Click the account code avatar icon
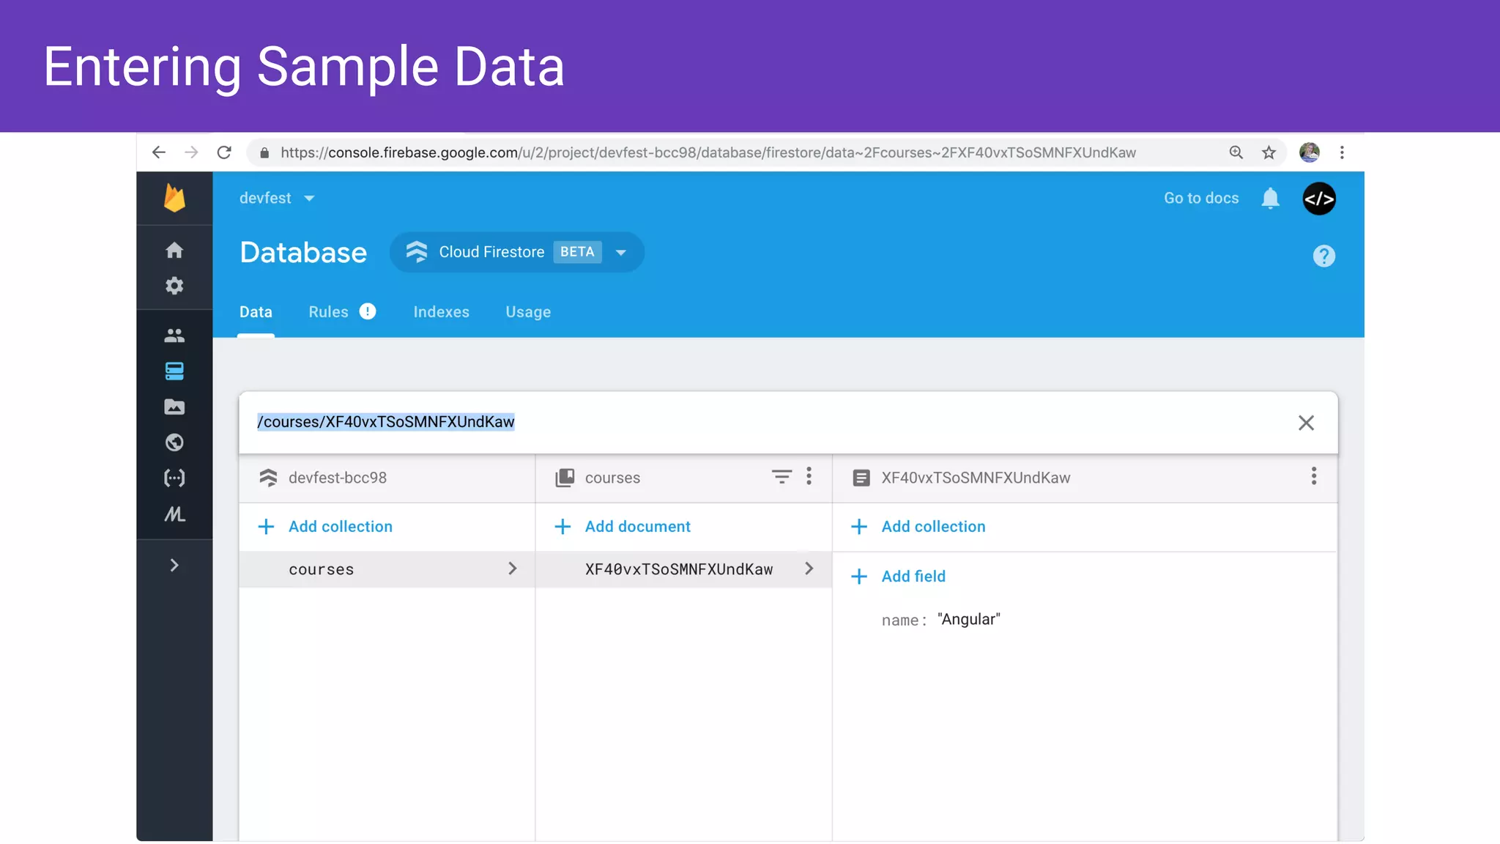Image resolution: width=1500 pixels, height=844 pixels. point(1319,199)
